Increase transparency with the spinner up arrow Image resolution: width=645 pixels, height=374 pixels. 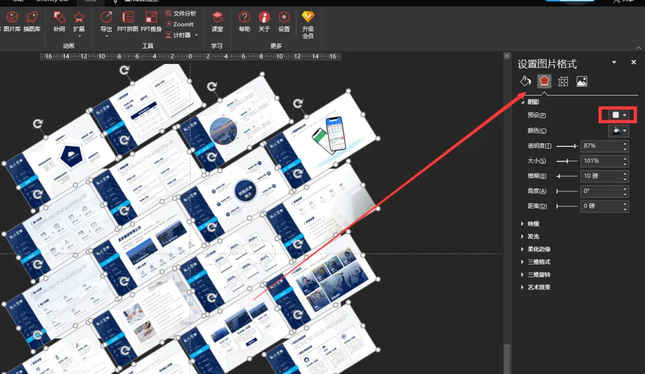click(x=625, y=143)
